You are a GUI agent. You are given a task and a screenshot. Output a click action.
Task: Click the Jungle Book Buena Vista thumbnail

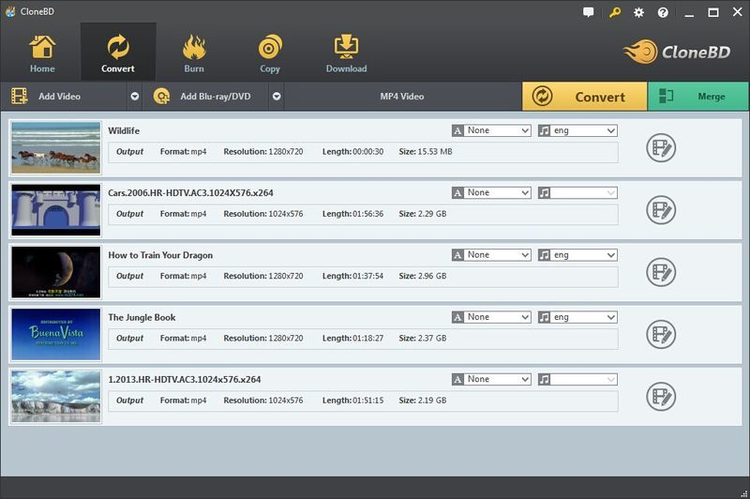(x=56, y=334)
